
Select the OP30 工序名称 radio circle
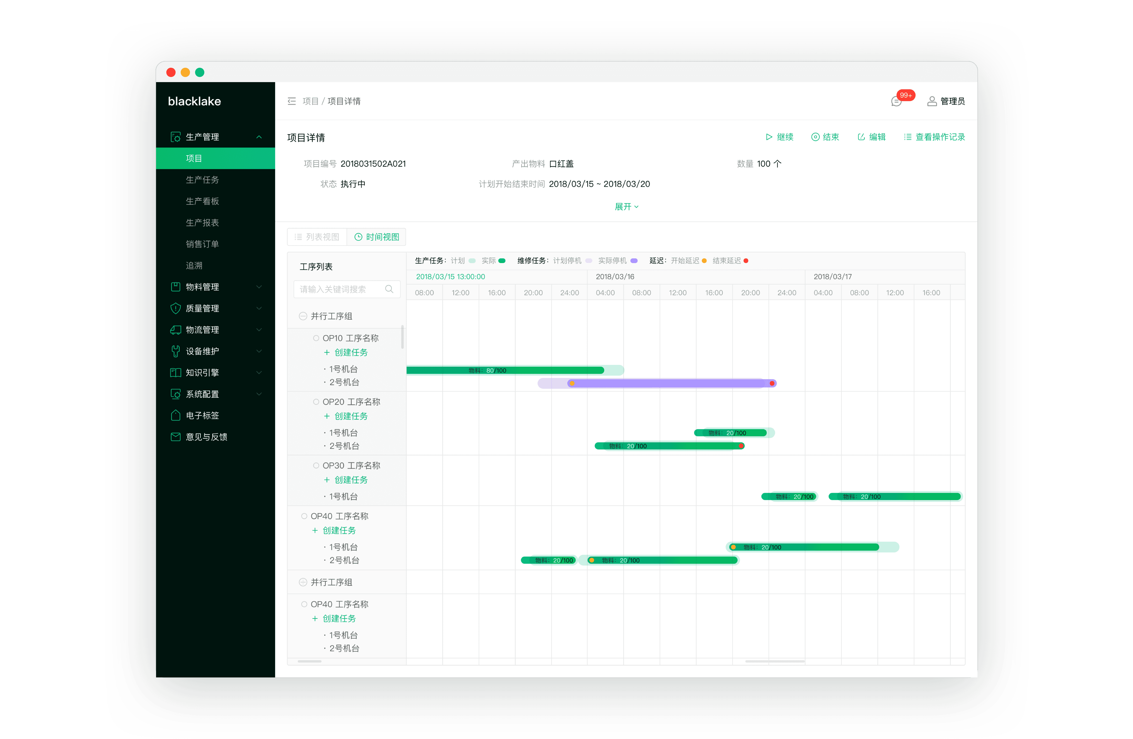coord(316,466)
